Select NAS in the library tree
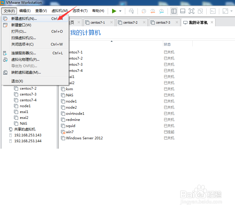 pyautogui.click(x=23, y=124)
